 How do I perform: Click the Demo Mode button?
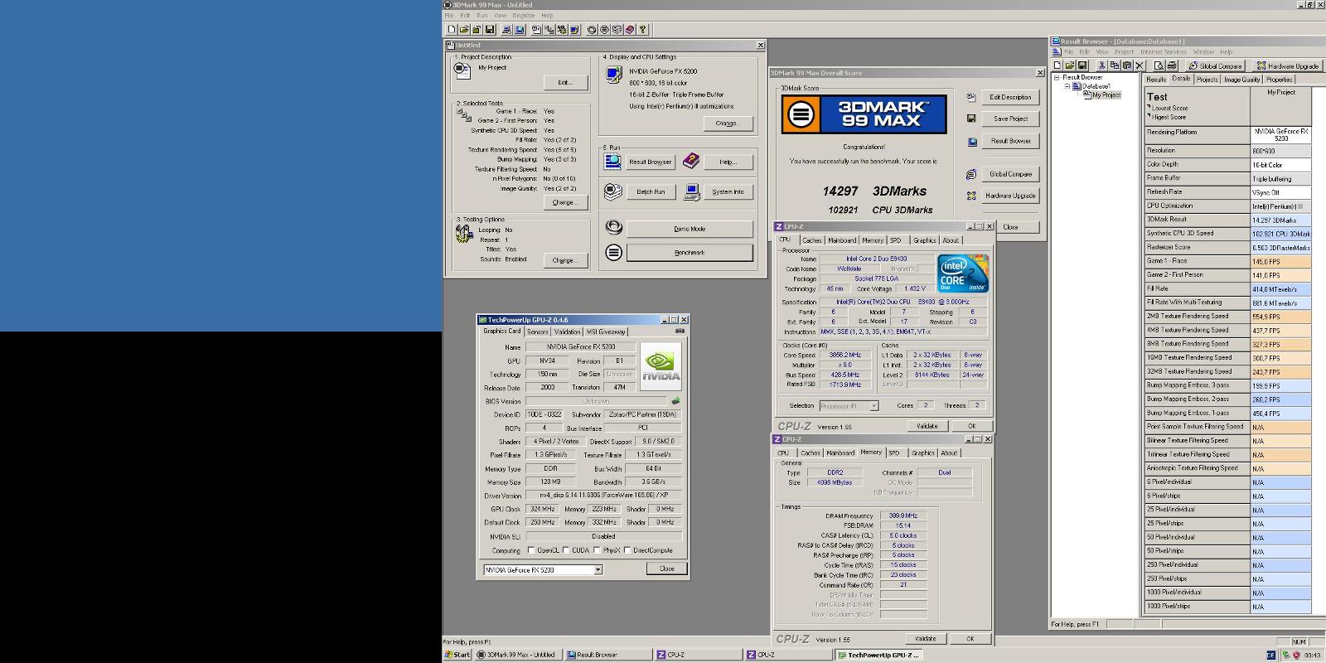[x=690, y=229]
